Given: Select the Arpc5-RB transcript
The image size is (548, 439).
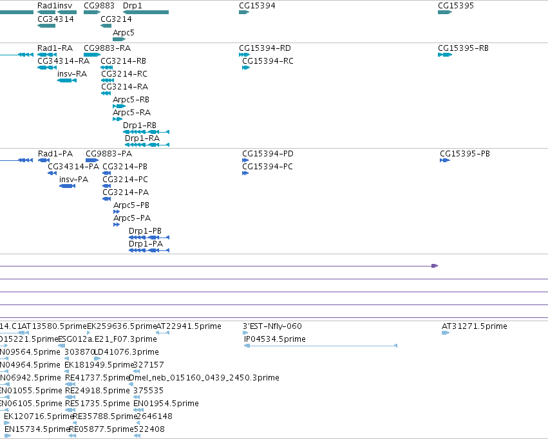Looking at the screenshot, I should [x=131, y=100].
